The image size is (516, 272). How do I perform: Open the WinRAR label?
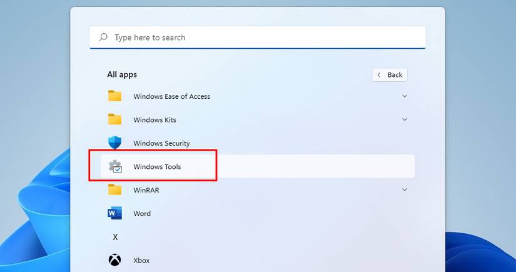click(x=146, y=190)
